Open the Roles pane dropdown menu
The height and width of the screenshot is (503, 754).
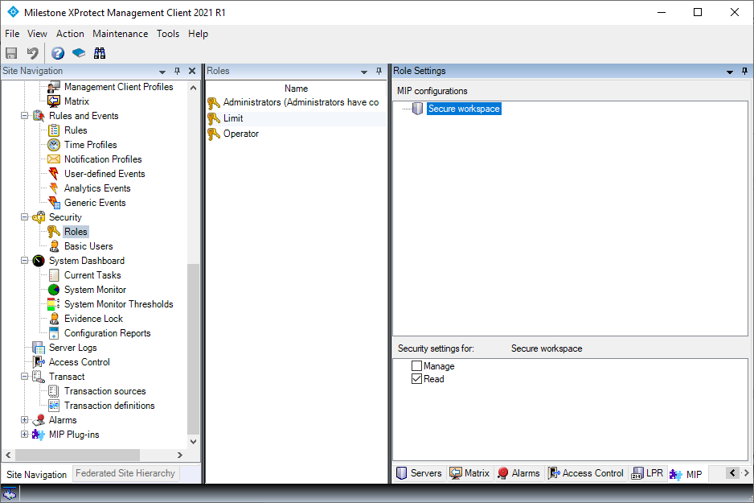366,71
